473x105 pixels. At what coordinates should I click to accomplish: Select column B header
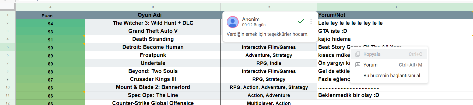[x=153, y=7]
